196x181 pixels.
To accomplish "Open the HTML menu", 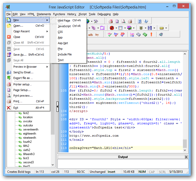I will click(x=31, y=14).
